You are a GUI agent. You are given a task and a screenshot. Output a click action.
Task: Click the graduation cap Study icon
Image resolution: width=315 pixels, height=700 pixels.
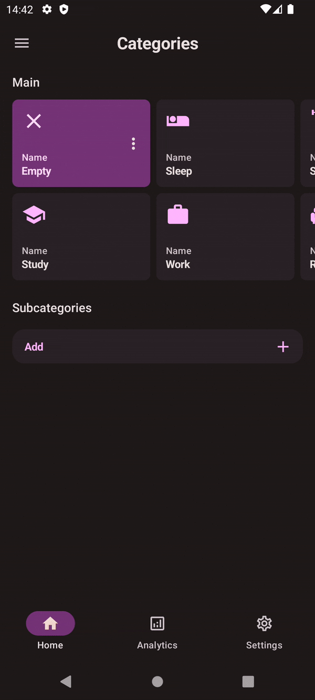34,215
